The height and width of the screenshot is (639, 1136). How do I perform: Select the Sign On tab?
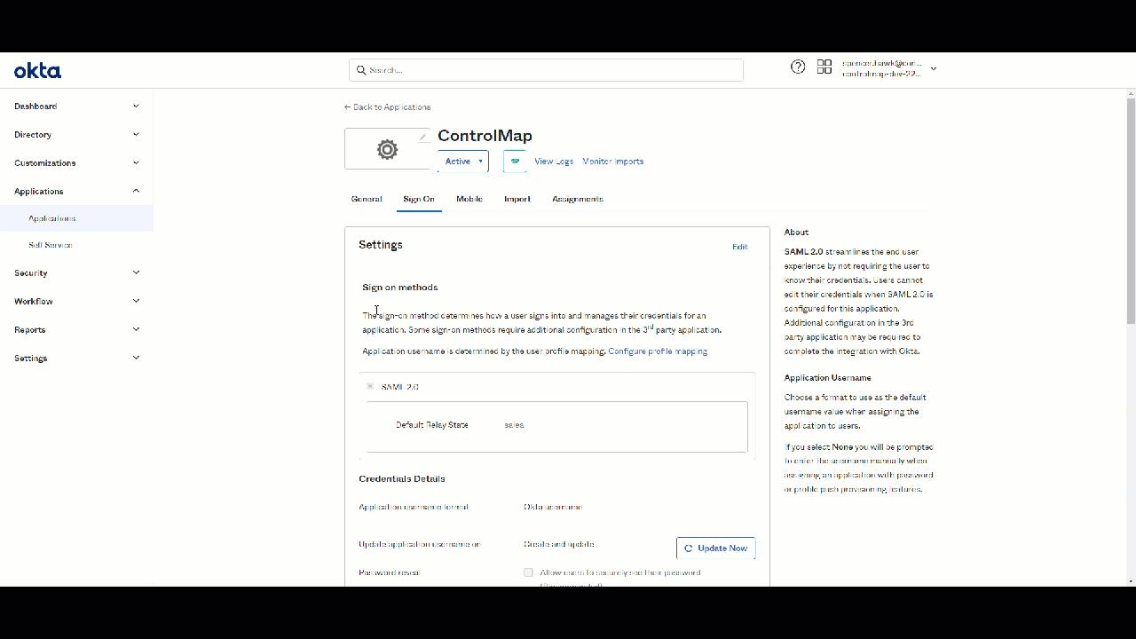419,199
